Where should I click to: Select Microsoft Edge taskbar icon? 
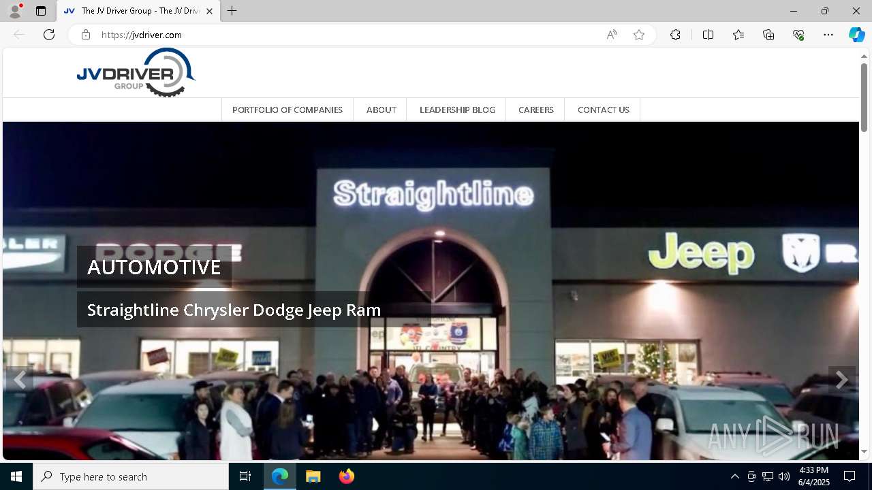pyautogui.click(x=280, y=476)
